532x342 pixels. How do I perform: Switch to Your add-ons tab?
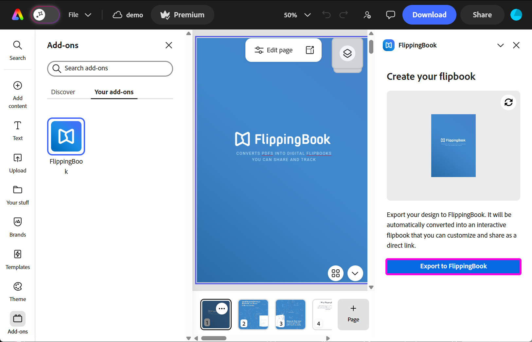click(x=114, y=92)
